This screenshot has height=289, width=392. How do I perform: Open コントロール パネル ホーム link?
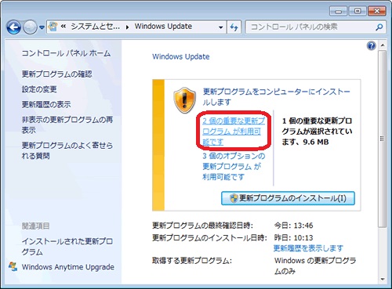tap(66, 53)
